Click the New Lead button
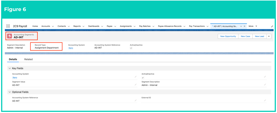 point(259,36)
